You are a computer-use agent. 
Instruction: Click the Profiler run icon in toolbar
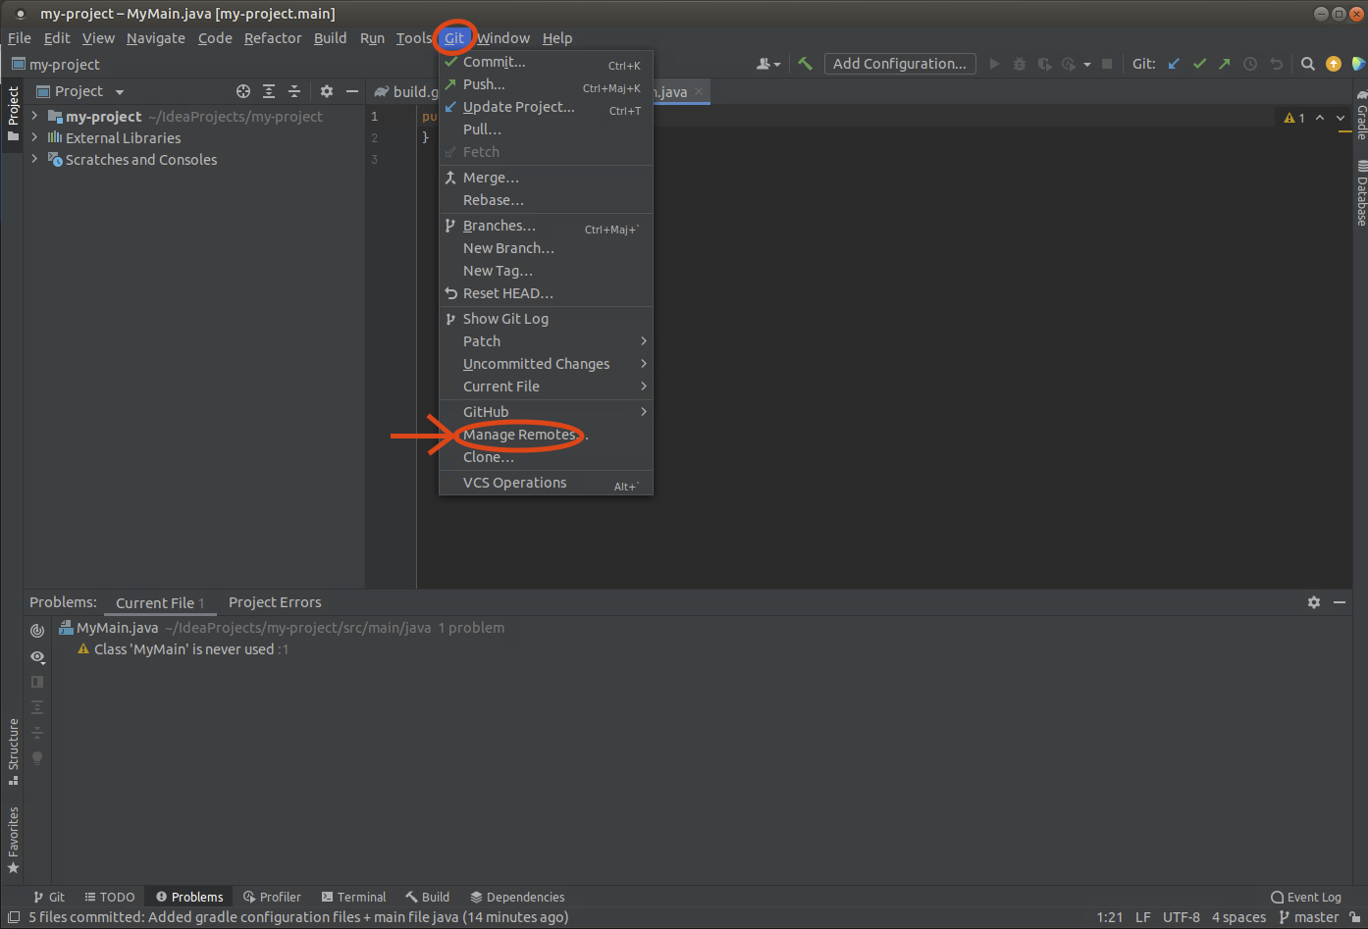(x=1069, y=64)
